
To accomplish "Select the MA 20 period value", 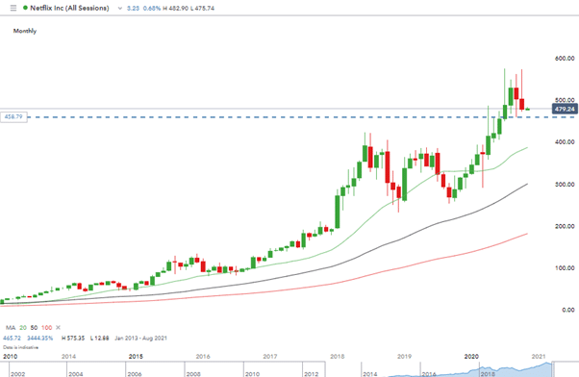I will [23, 328].
